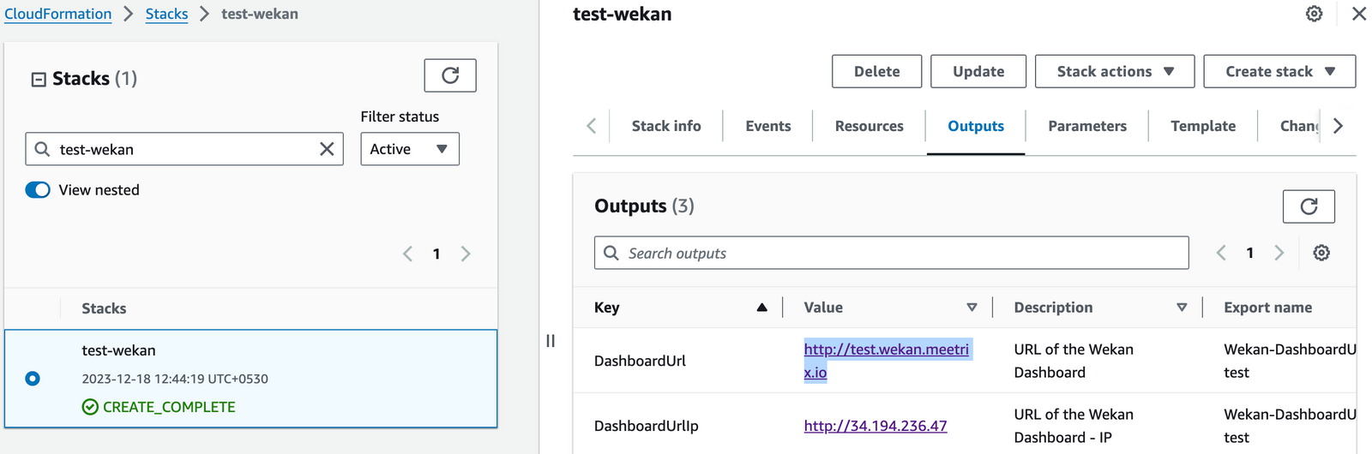Refresh the Outputs table
This screenshot has width=1372, height=454.
pos(1309,206)
